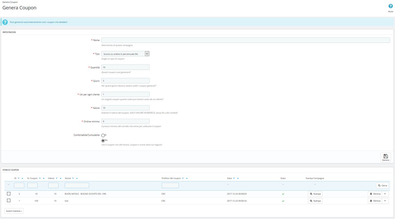Click the date 2017-12-24 00:08:03
The height and width of the screenshot is (219, 395).
[x=237, y=194]
